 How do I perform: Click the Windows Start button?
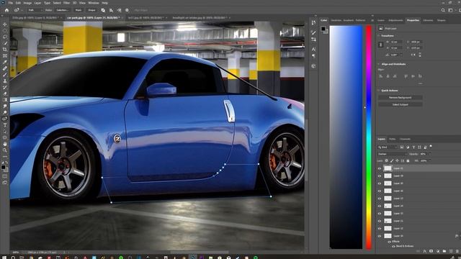[x=4, y=258]
